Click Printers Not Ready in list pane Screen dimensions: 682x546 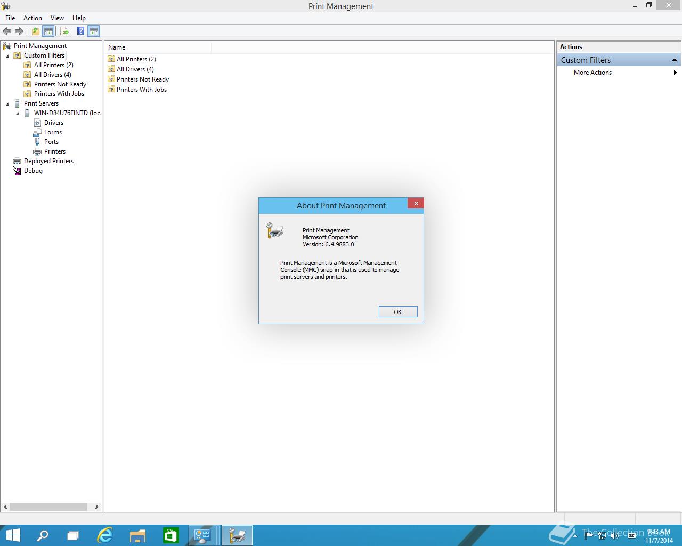[143, 79]
